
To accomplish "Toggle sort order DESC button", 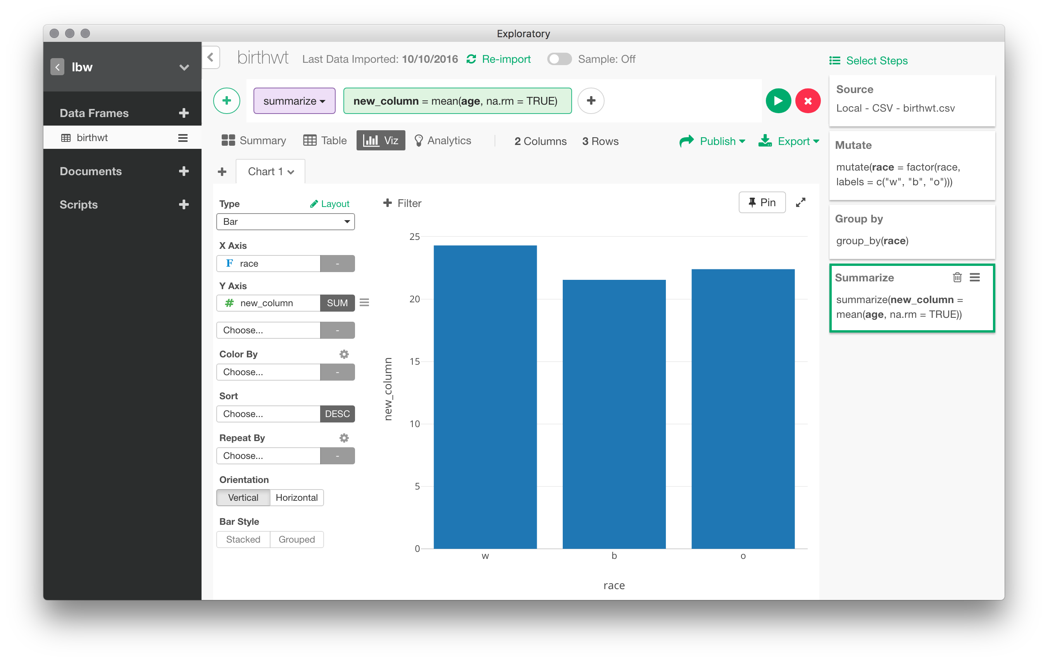I will tap(337, 414).
